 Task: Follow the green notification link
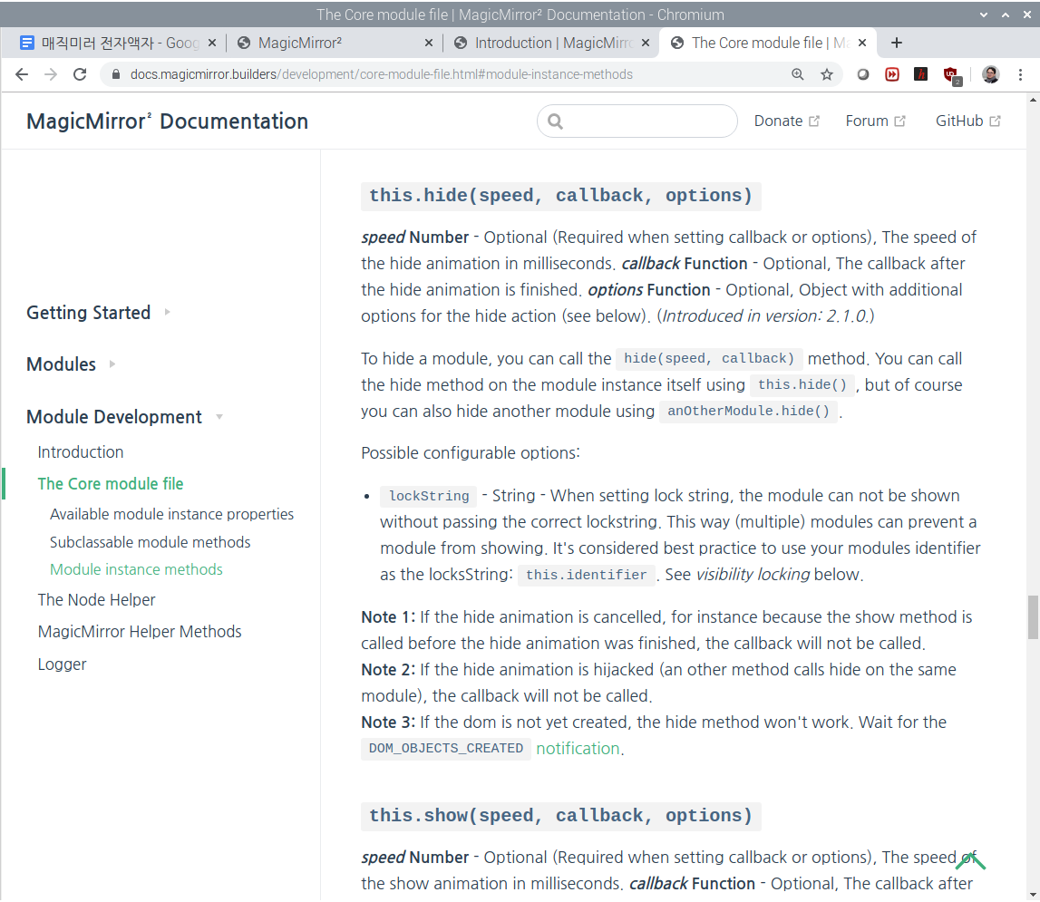[578, 748]
